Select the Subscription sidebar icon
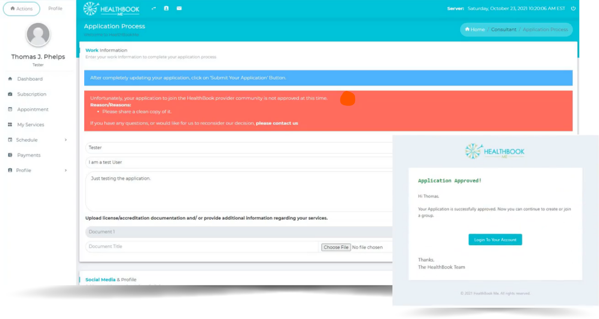 click(x=10, y=94)
